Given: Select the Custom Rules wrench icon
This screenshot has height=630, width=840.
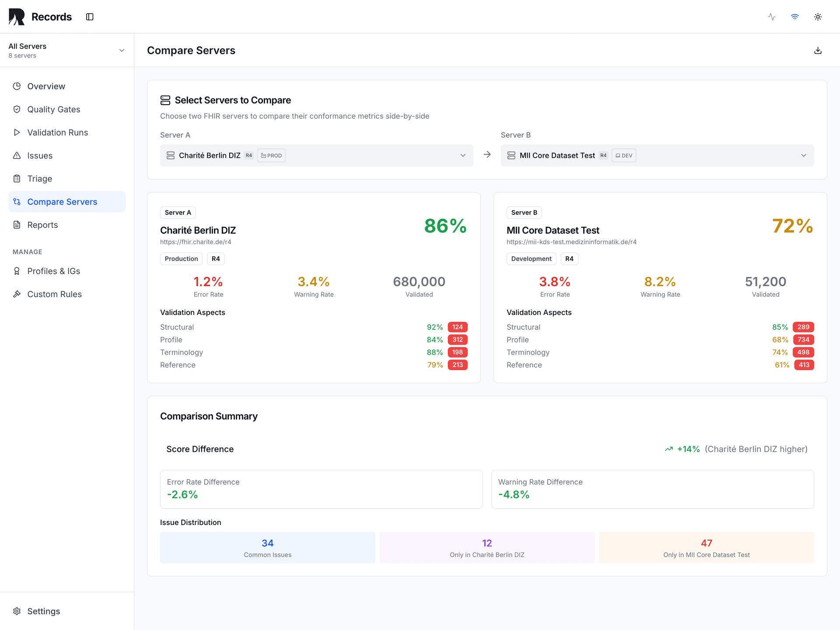Looking at the screenshot, I should point(17,294).
